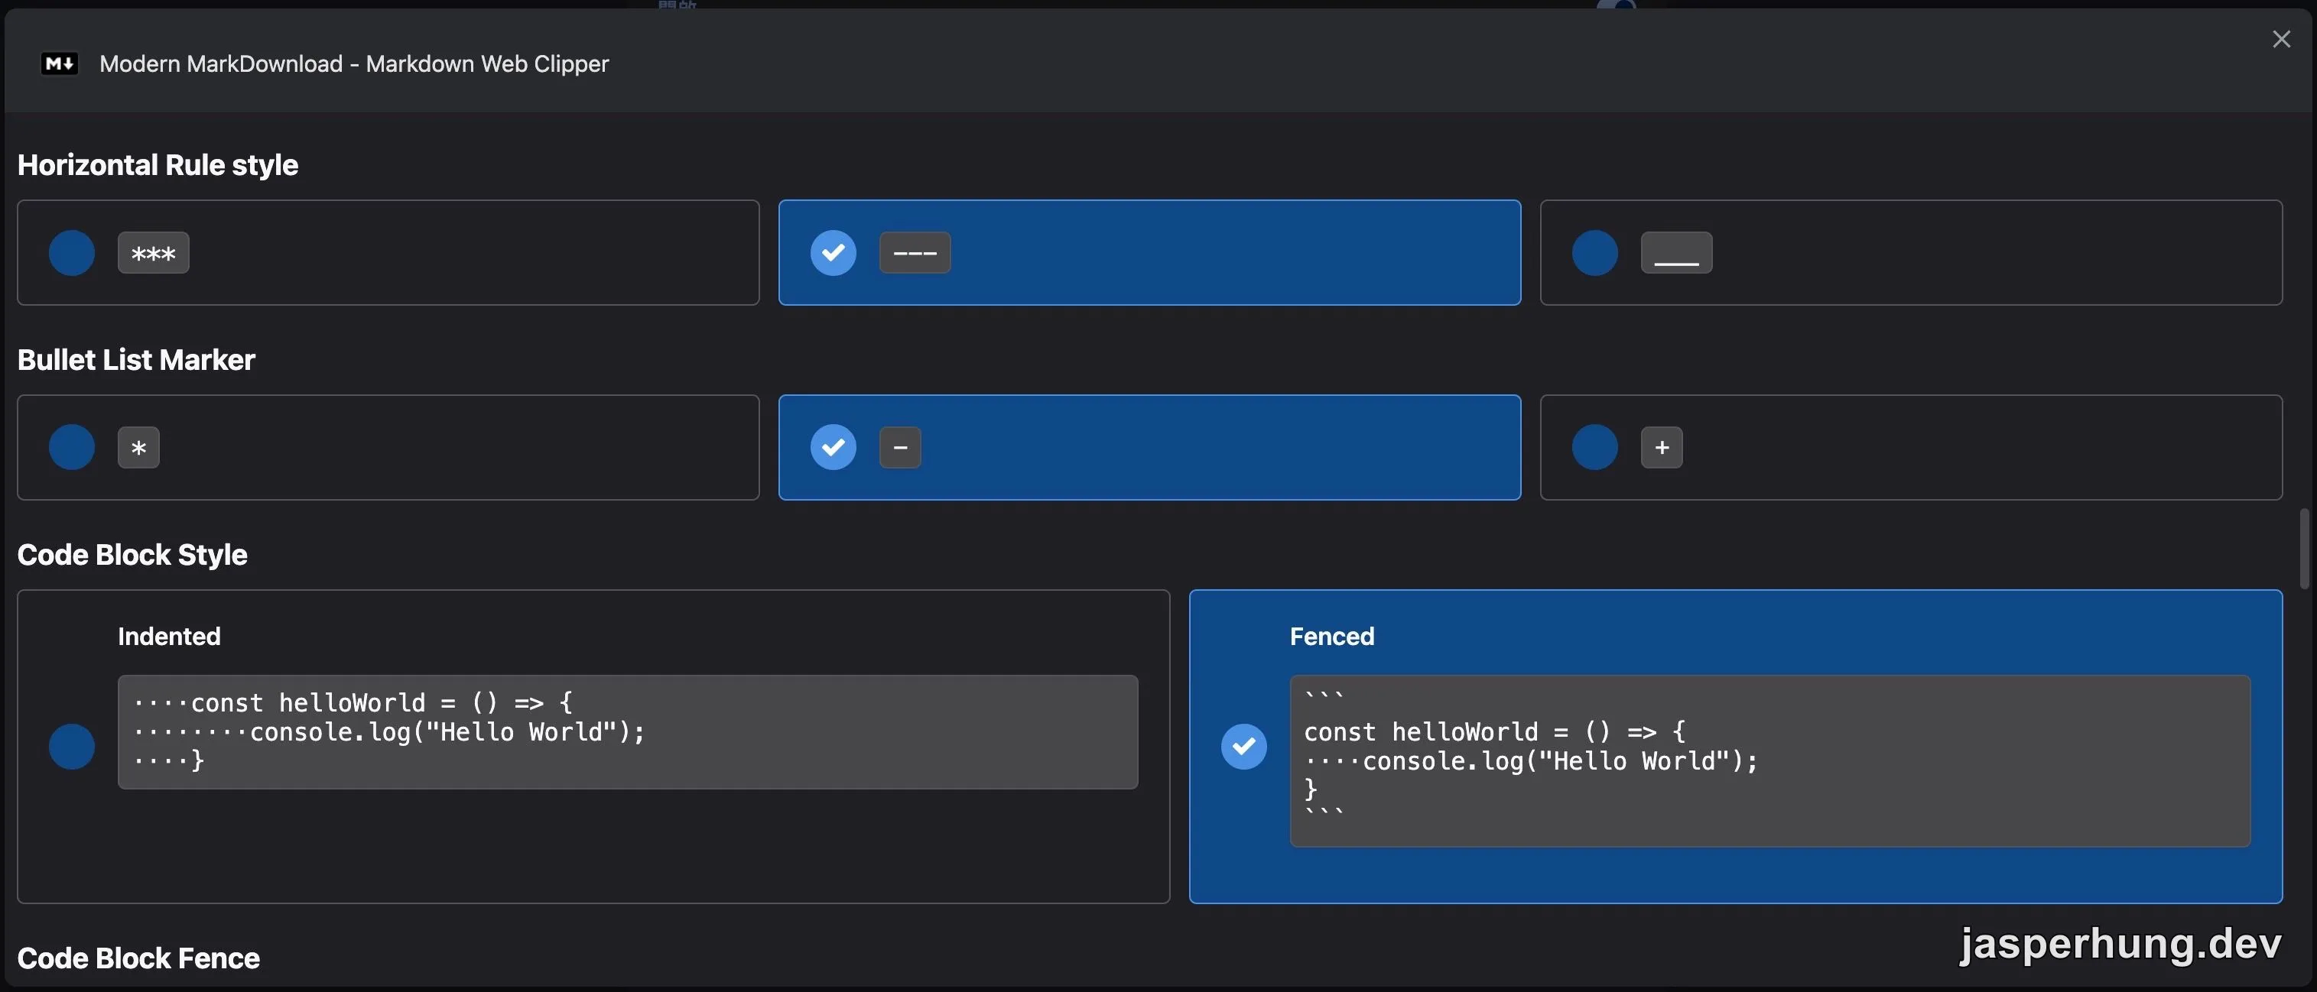
Task: Select the --- horizontal rule radio button
Action: [833, 252]
